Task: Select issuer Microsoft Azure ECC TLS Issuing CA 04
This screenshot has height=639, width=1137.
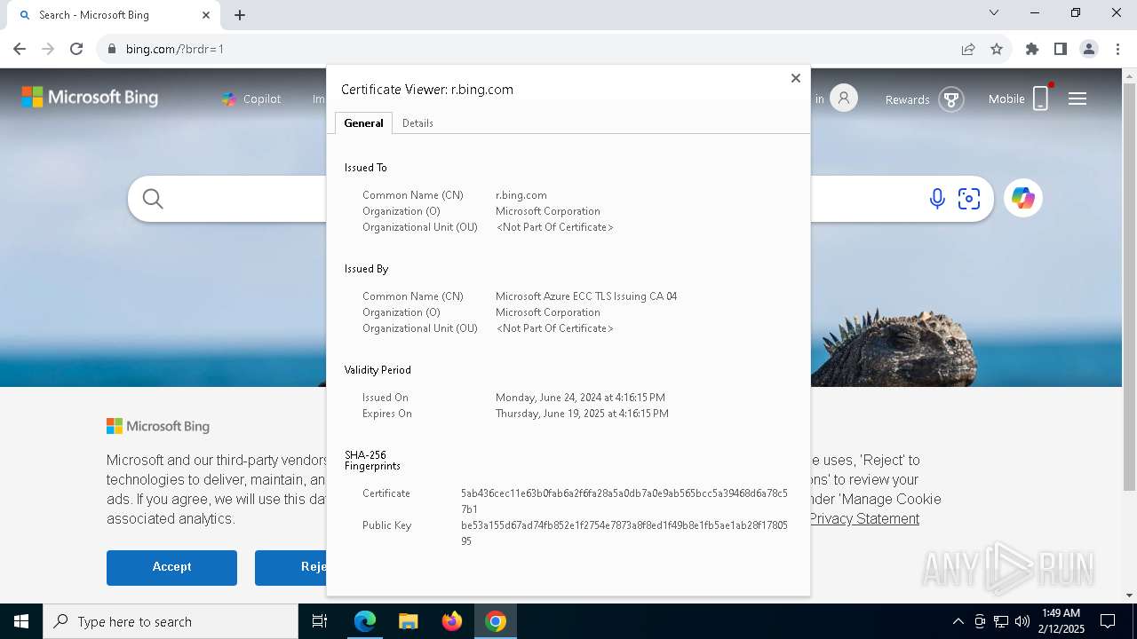Action: pyautogui.click(x=586, y=296)
